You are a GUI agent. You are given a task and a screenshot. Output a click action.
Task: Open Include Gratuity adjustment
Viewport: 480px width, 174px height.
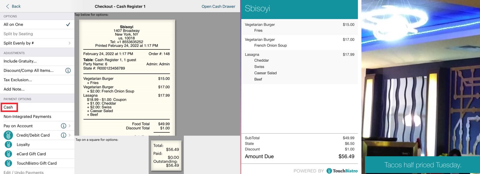(x=20, y=61)
